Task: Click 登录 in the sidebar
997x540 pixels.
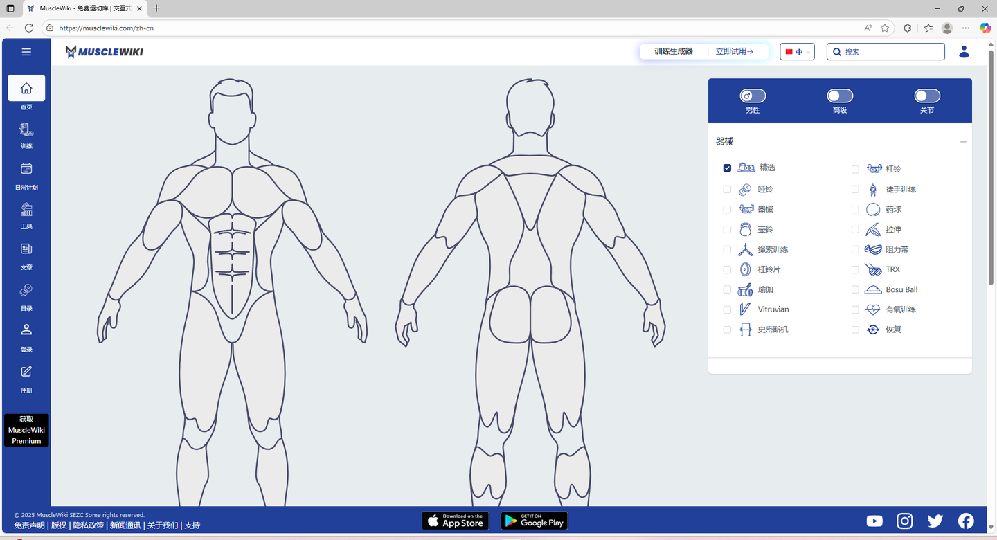Action: point(26,338)
